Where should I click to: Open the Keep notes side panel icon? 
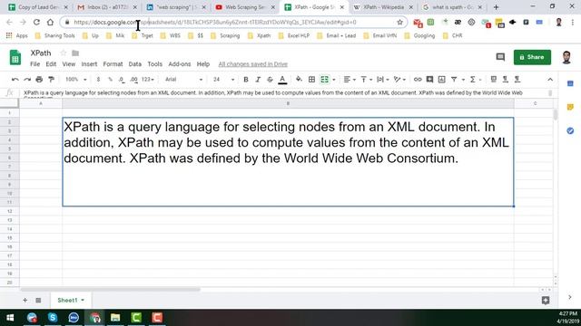(x=570, y=107)
